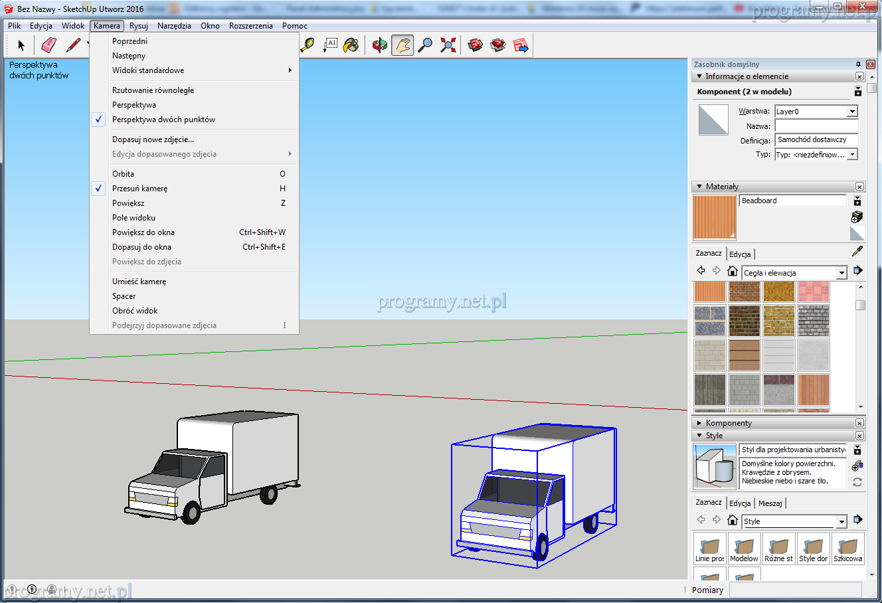
Task: Toggle the checked Przesuń kamerę menu entry
Action: [139, 189]
